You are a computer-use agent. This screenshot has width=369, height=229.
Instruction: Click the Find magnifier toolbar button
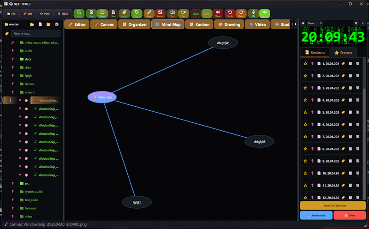coord(79,13)
